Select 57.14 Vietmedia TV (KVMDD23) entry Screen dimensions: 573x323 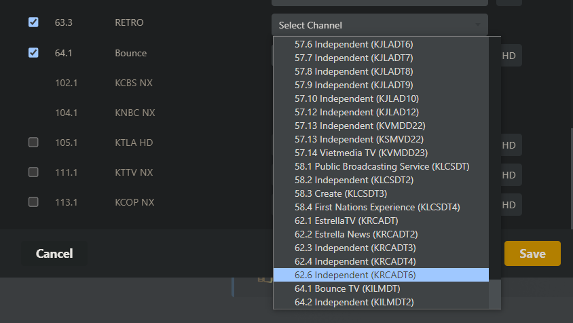[x=361, y=153]
